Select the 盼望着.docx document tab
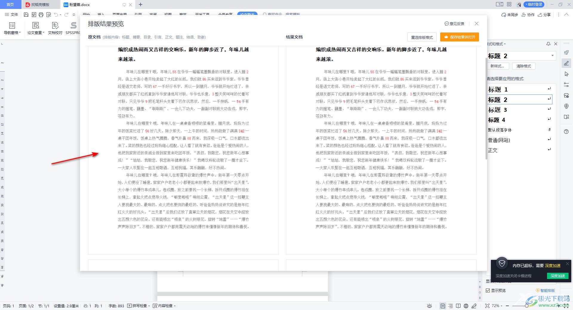This screenshot has width=573, height=310. (79, 4)
